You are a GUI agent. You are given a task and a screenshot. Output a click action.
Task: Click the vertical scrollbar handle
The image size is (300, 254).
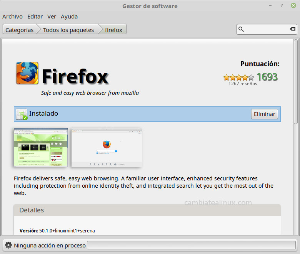[296, 81]
